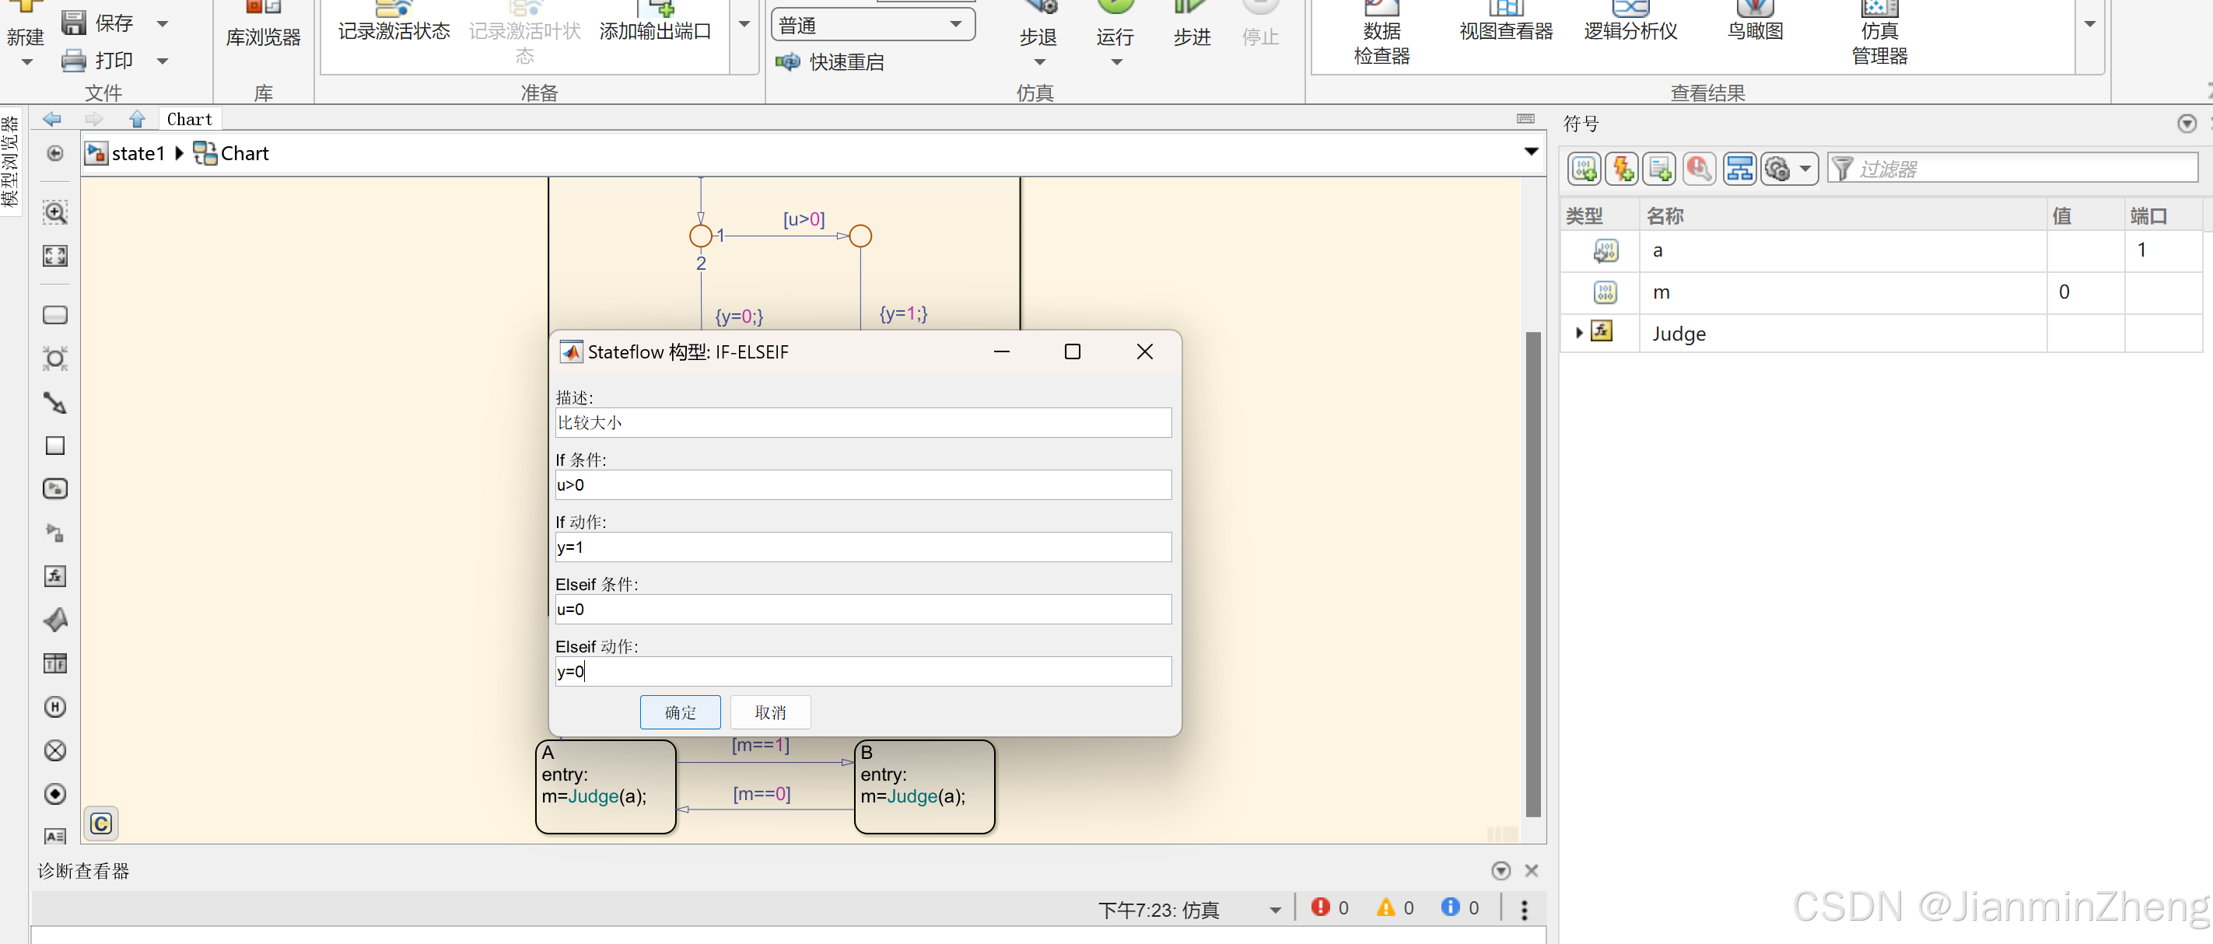Click the 确定 button
The width and height of the screenshot is (2213, 944).
click(x=680, y=712)
